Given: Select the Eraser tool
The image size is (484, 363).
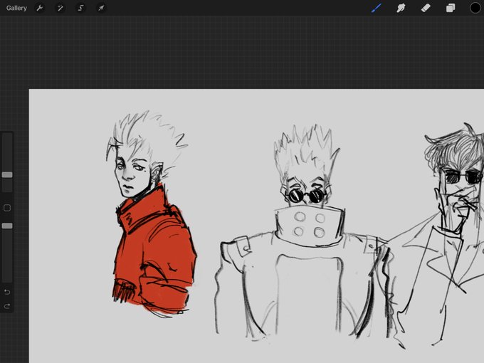Looking at the screenshot, I should pos(426,8).
